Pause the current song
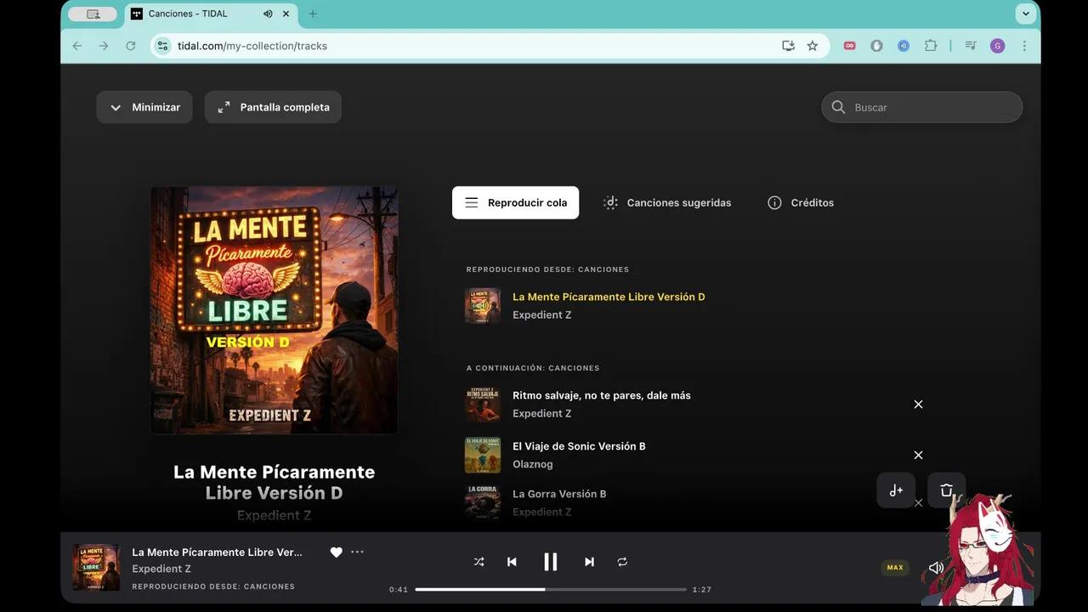Viewport: 1088px width, 612px height. pyautogui.click(x=551, y=562)
